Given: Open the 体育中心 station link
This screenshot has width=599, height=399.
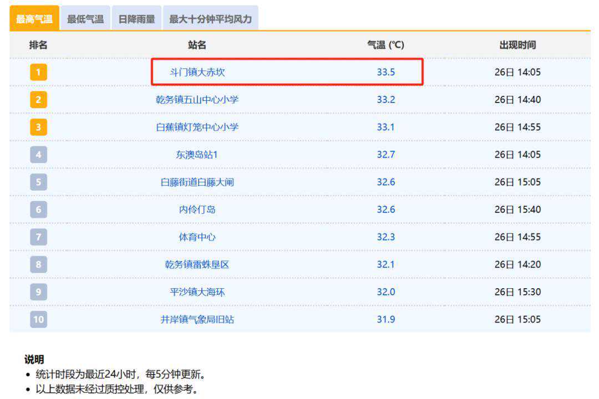Looking at the screenshot, I should pos(197,237).
